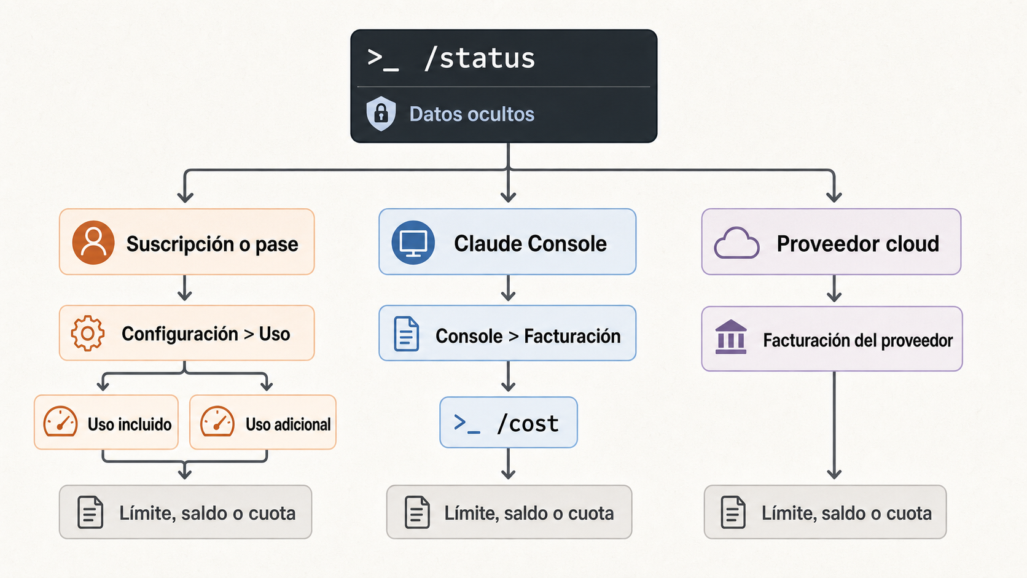
Task: Click the document icon in the left Límite, saldo o cuota box
Action: [x=90, y=512]
